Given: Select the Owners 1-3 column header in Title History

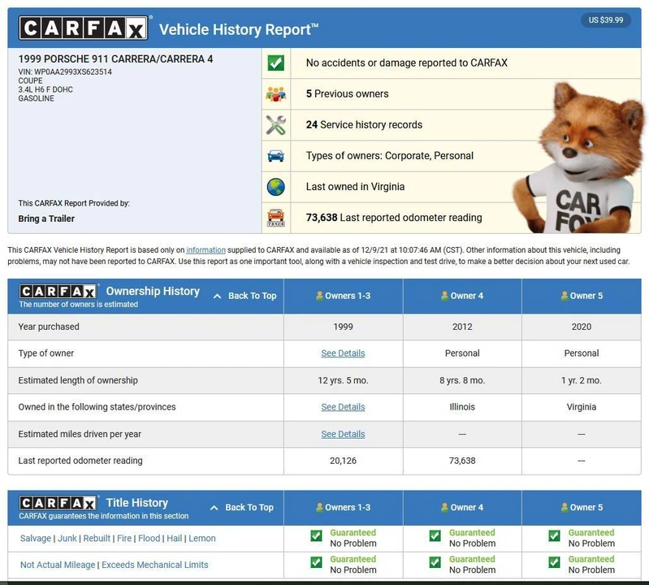Looking at the screenshot, I should [x=343, y=508].
